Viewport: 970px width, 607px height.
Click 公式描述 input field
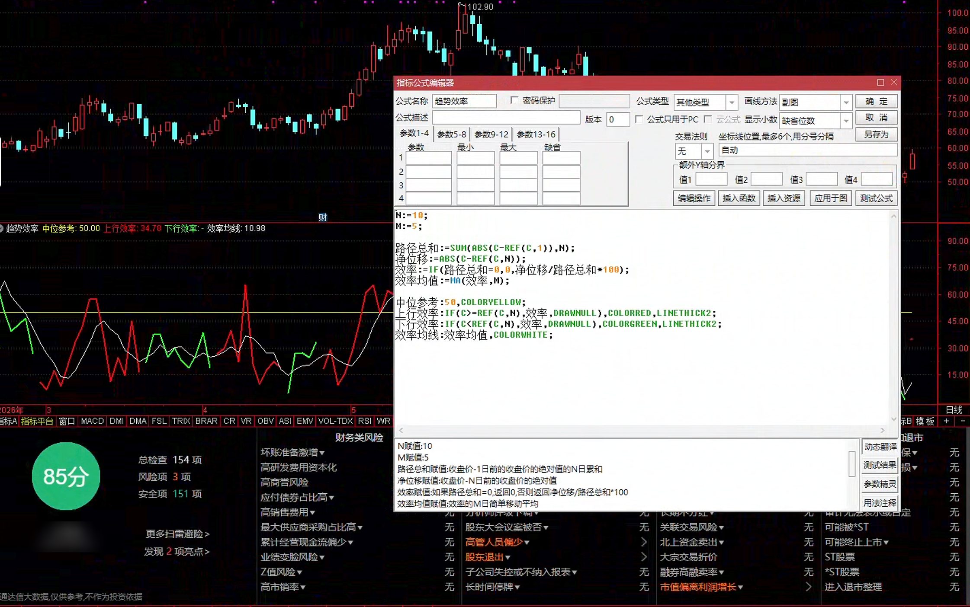(x=506, y=118)
